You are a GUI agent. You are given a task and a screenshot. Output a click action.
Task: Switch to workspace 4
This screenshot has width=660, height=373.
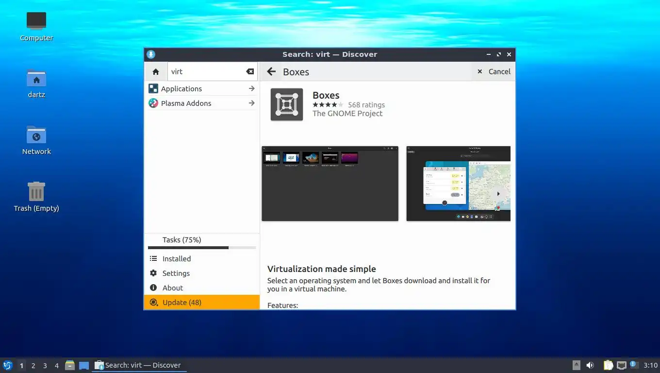(56, 366)
